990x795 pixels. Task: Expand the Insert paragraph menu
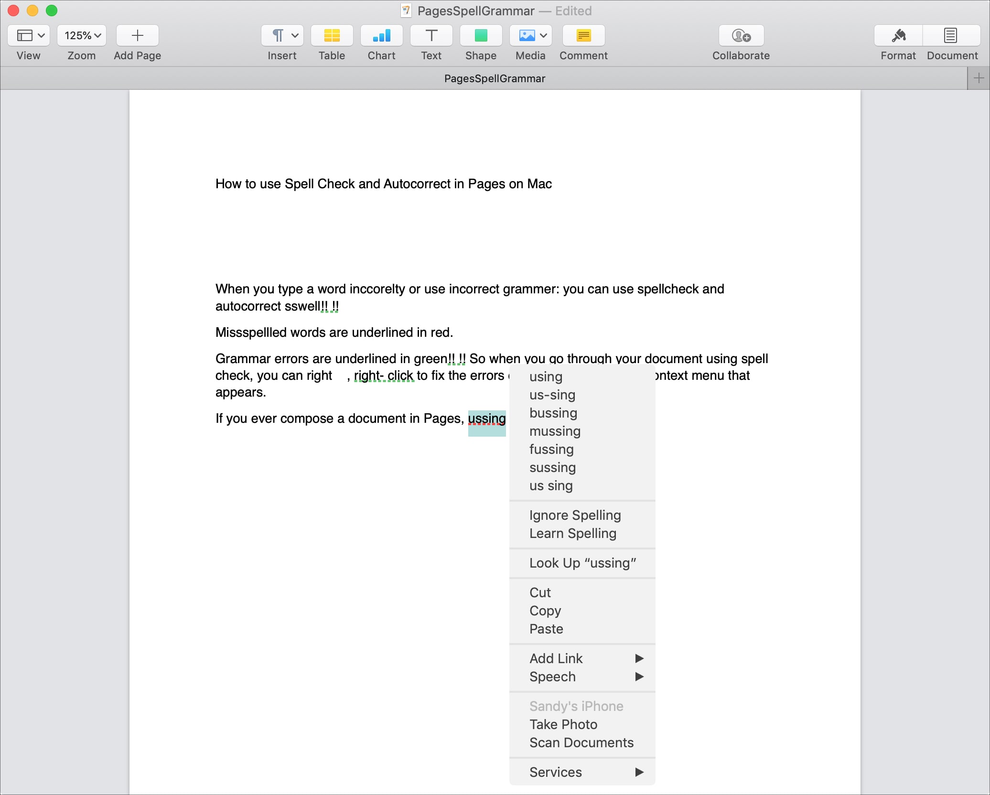[282, 36]
